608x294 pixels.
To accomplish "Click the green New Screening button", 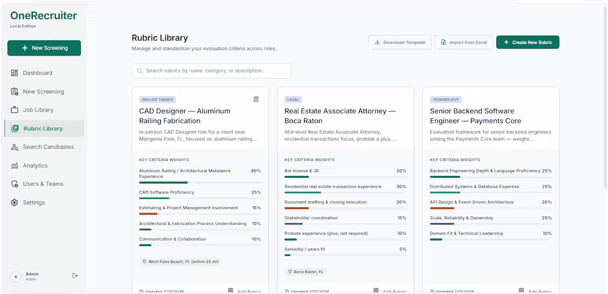I will point(44,48).
